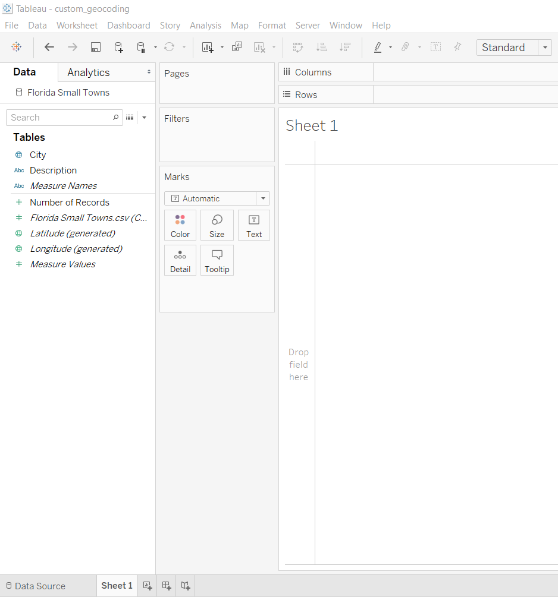558x597 pixels.
Task: Open the Map menu
Action: (x=240, y=25)
